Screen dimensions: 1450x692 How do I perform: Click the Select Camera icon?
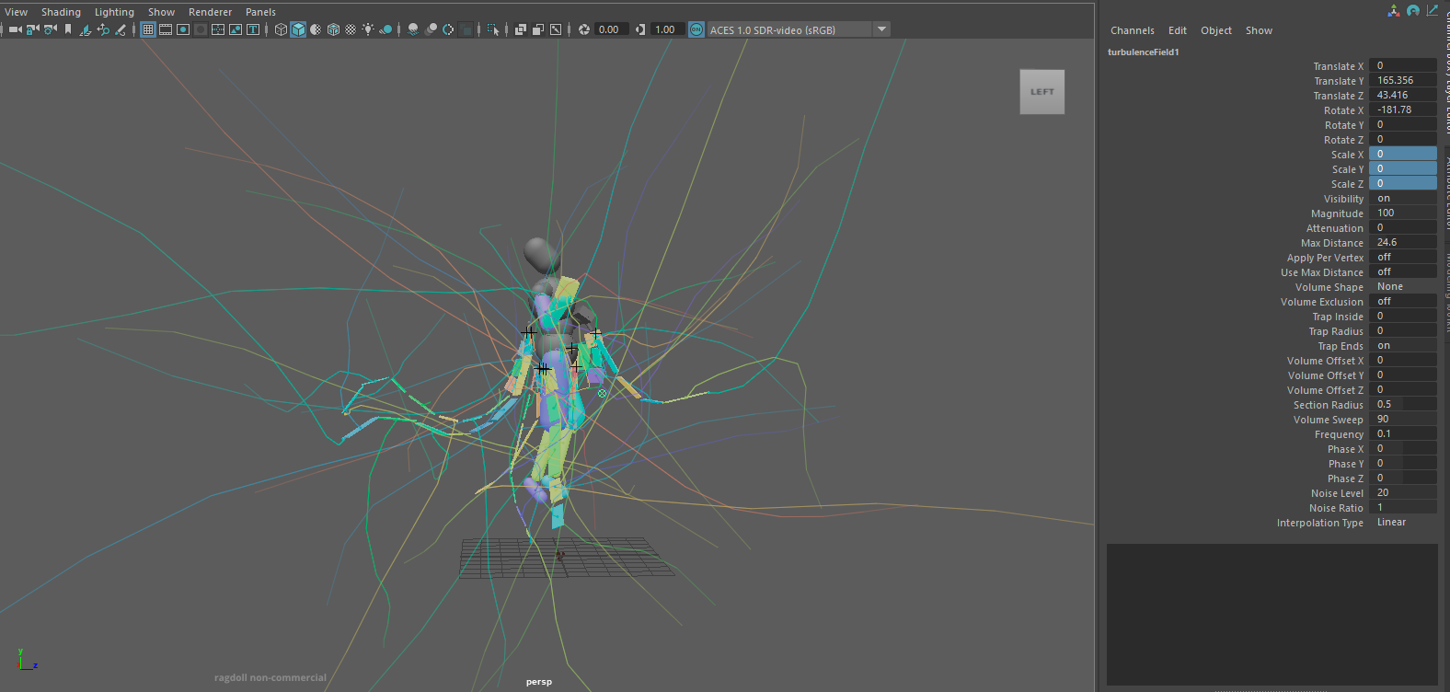click(x=15, y=29)
